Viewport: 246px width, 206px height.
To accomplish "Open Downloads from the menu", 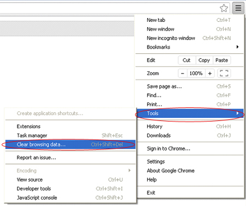I will point(190,136).
